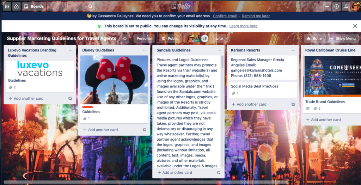The width and height of the screenshot is (361, 185).
Task: Open the create plus icon in header
Action: (327, 6)
